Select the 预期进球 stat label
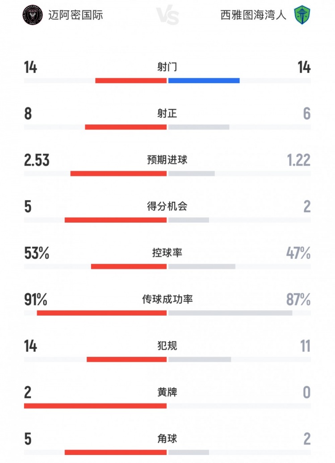Image resolution: width=335 pixels, height=463 pixels. pyautogui.click(x=167, y=160)
